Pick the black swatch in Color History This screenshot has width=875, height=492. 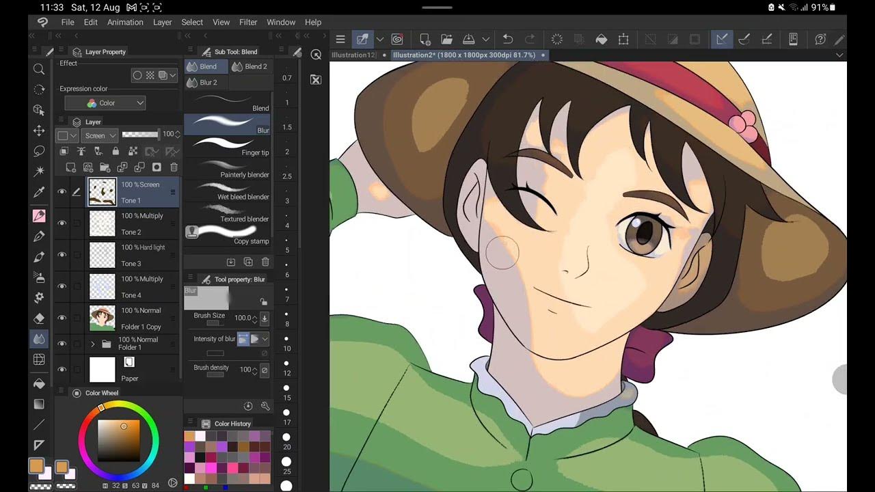(200, 457)
